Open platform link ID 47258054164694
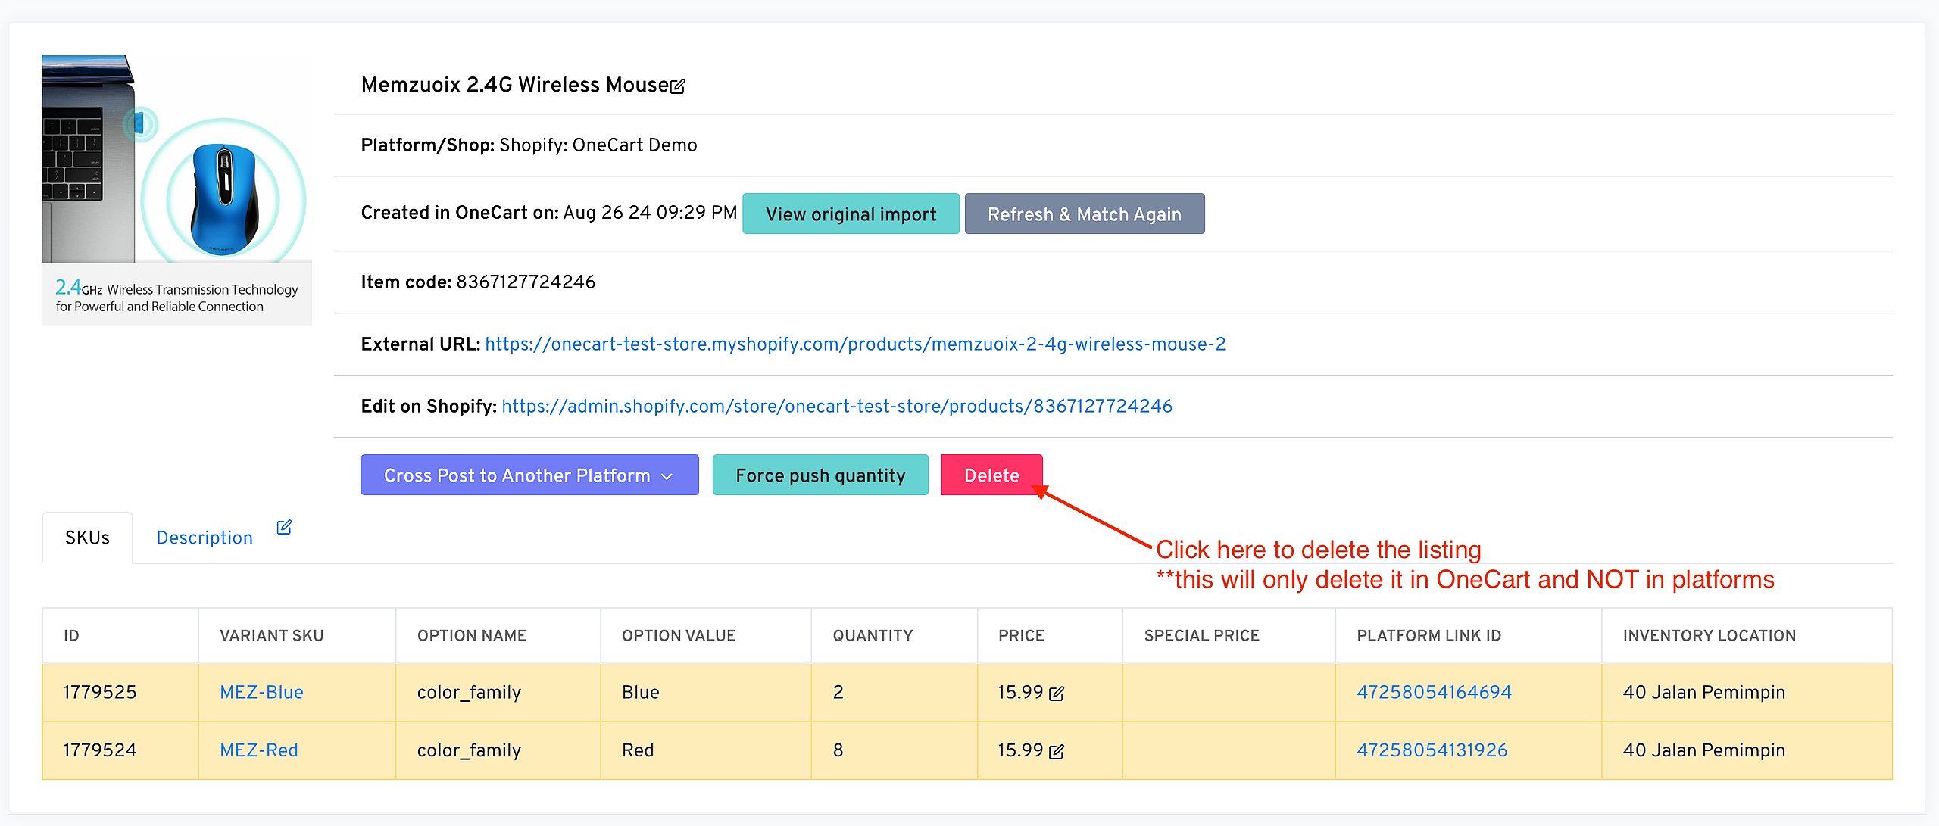This screenshot has height=826, width=1939. tap(1433, 692)
